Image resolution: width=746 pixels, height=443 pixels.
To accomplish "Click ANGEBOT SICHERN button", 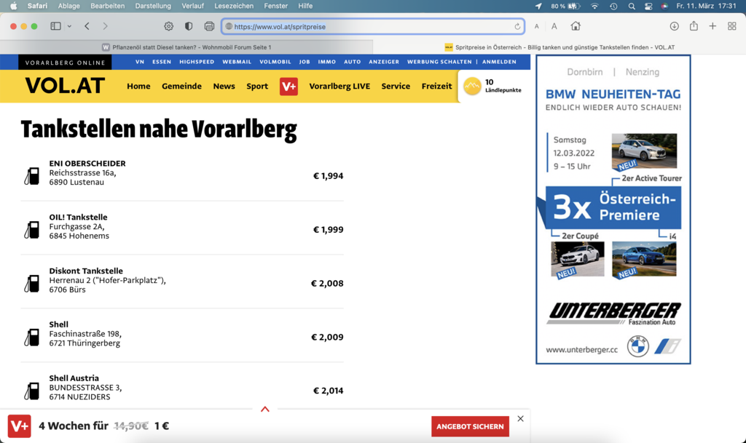I will [470, 426].
